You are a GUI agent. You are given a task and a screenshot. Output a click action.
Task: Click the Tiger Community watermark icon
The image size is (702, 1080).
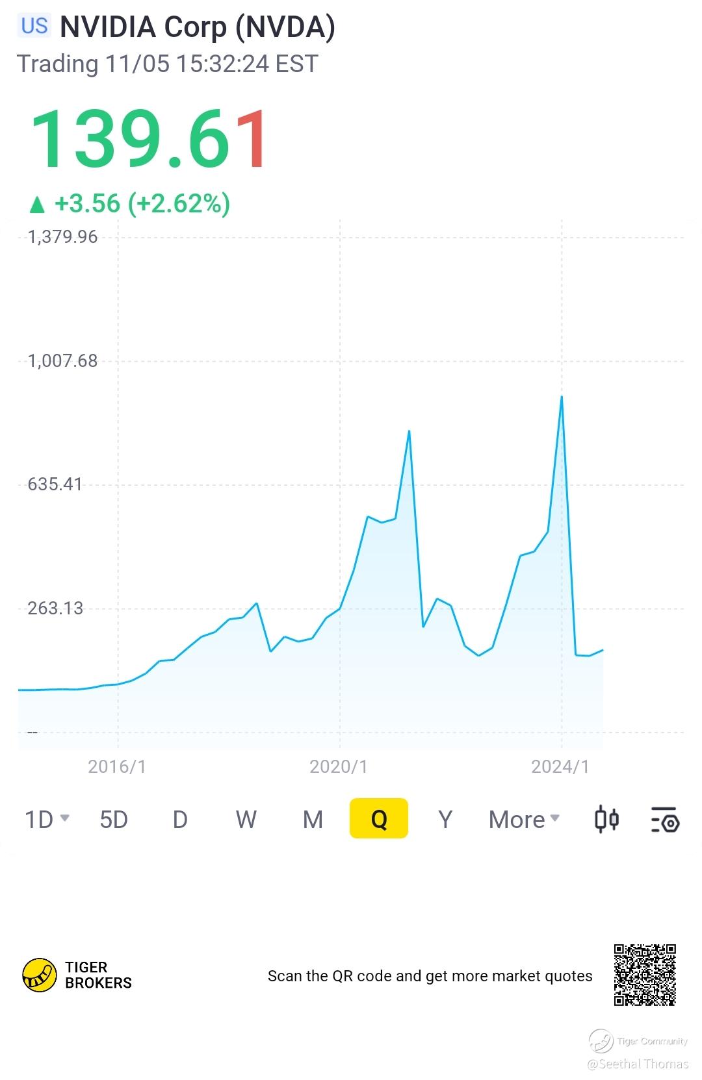(601, 1040)
